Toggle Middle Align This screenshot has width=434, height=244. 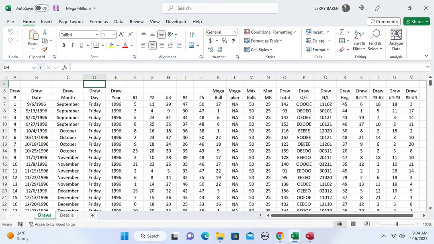(153, 34)
